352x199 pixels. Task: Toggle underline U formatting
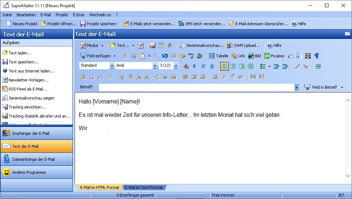pos(212,66)
